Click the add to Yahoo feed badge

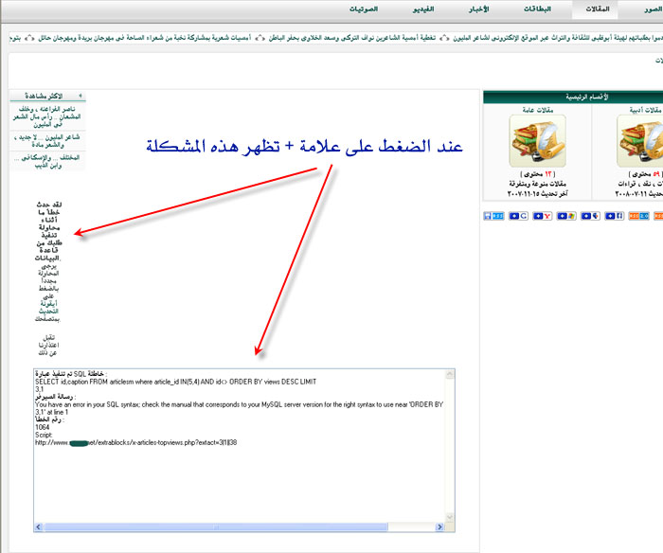pos(542,217)
